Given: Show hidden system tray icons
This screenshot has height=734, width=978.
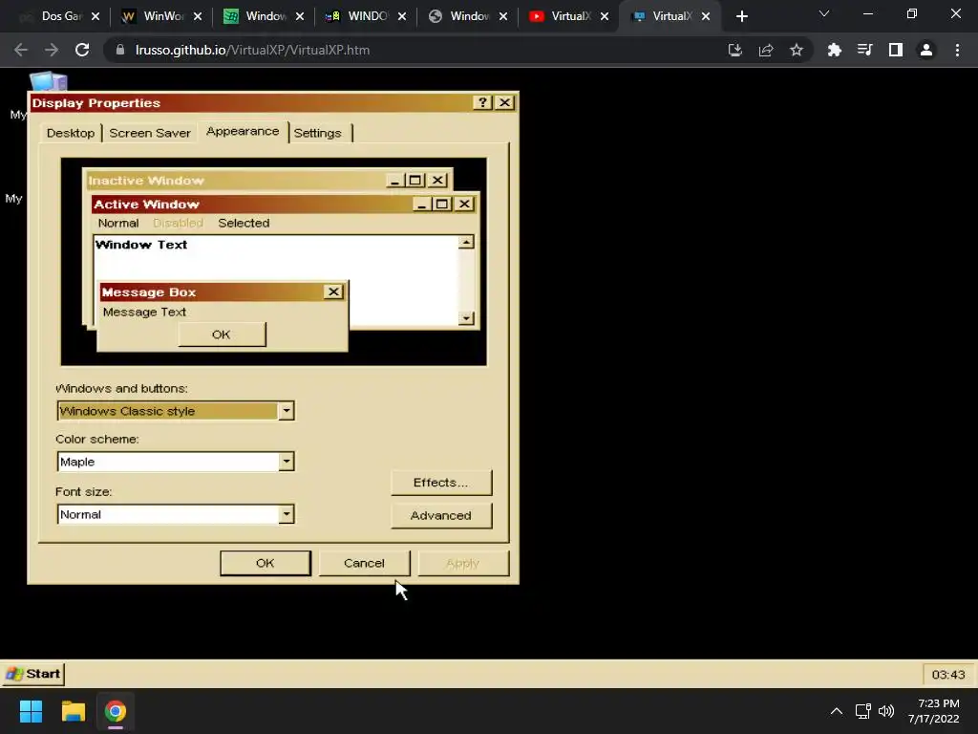Looking at the screenshot, I should [837, 711].
